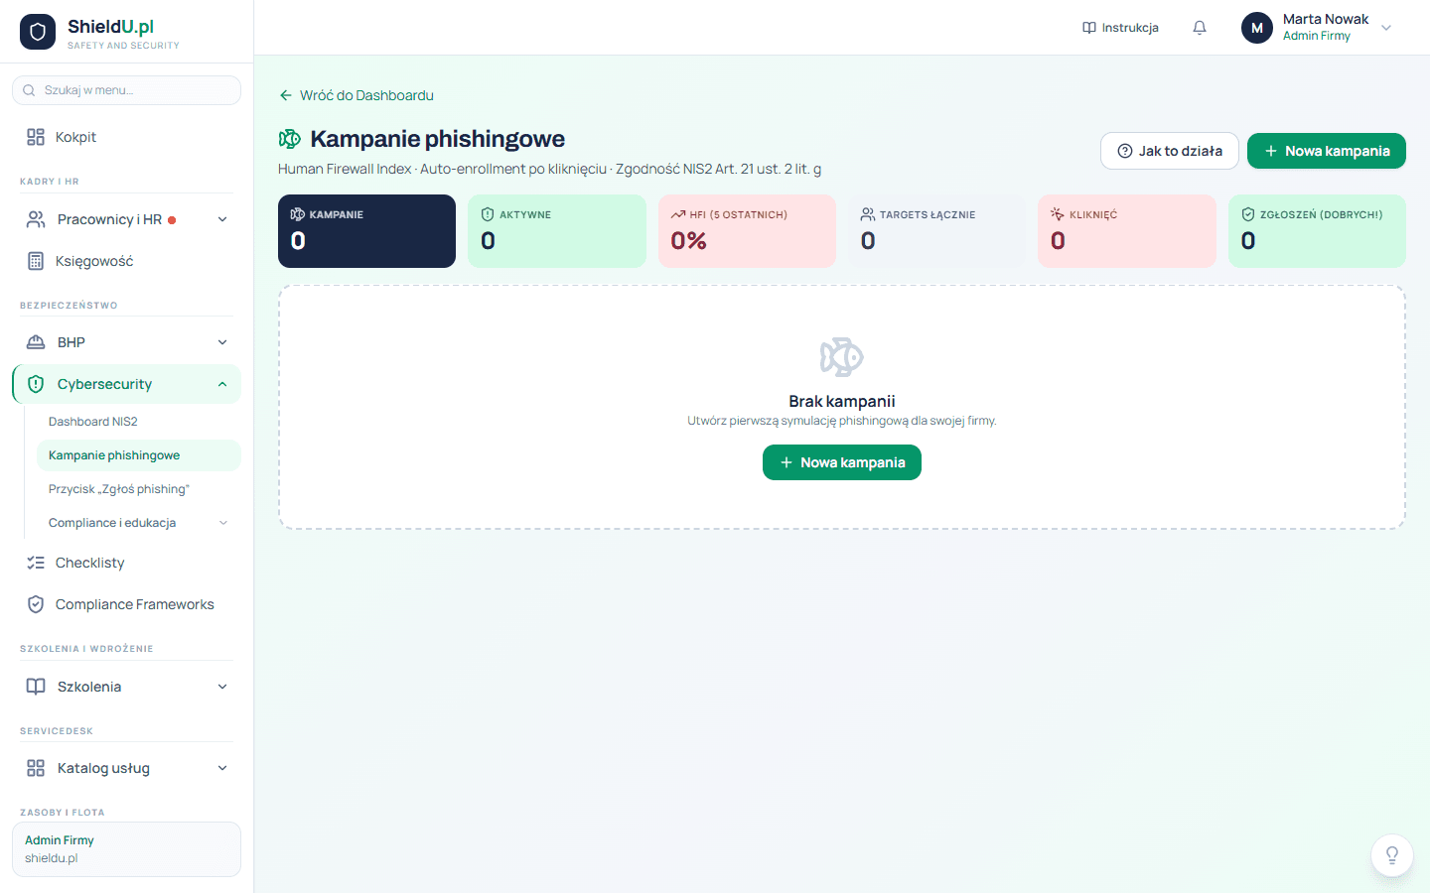Click the Zgłoszeń (dobrych!) stat card
This screenshot has width=1430, height=893.
1317,231
